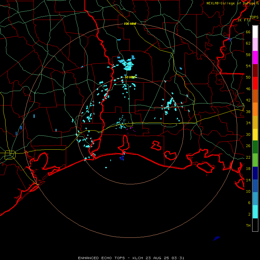Screen dimensions: 260x260
Task: Click legend value 42
Action: [x=248, y=100]
